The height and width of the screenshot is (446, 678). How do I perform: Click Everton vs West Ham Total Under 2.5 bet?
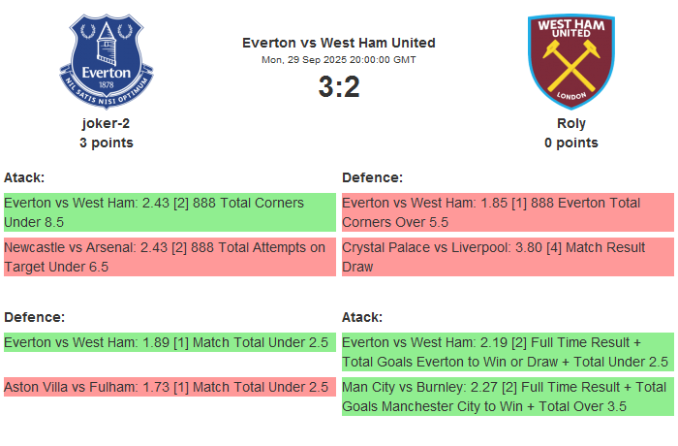pos(169,342)
